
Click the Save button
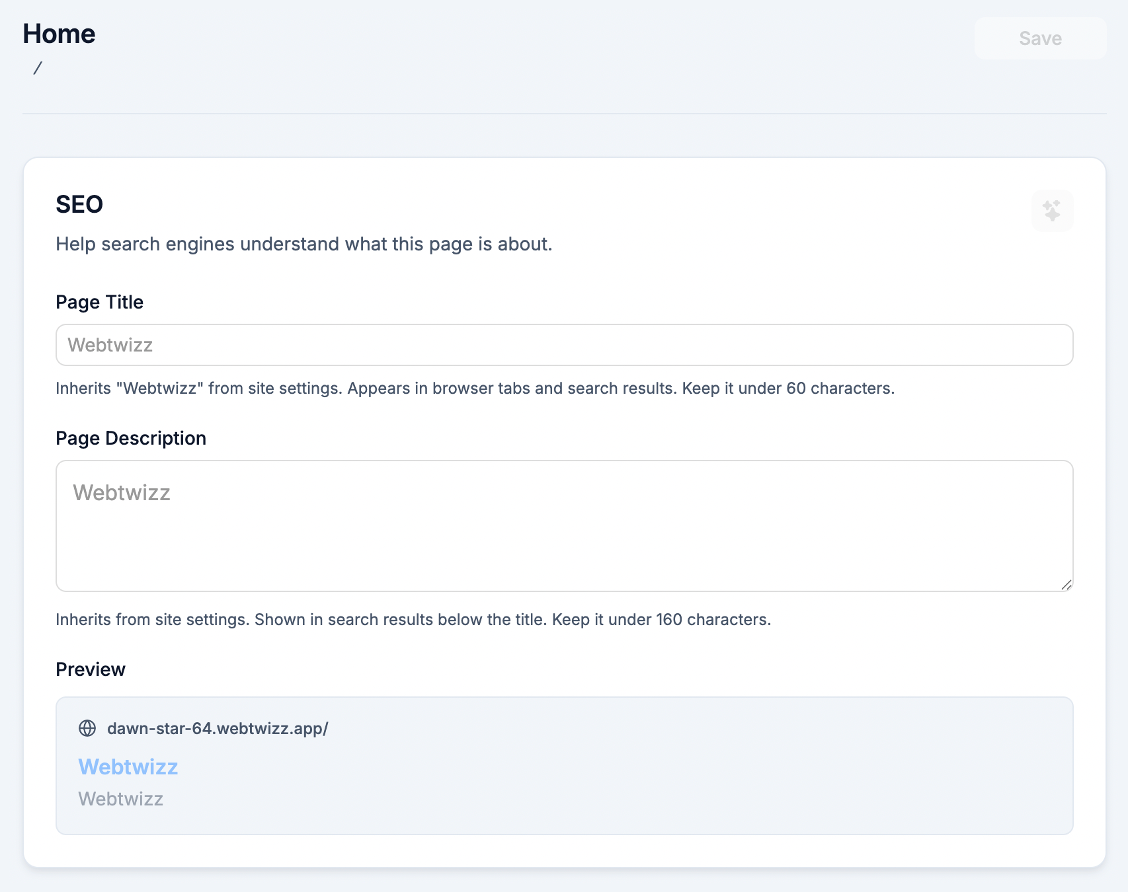[x=1039, y=38]
